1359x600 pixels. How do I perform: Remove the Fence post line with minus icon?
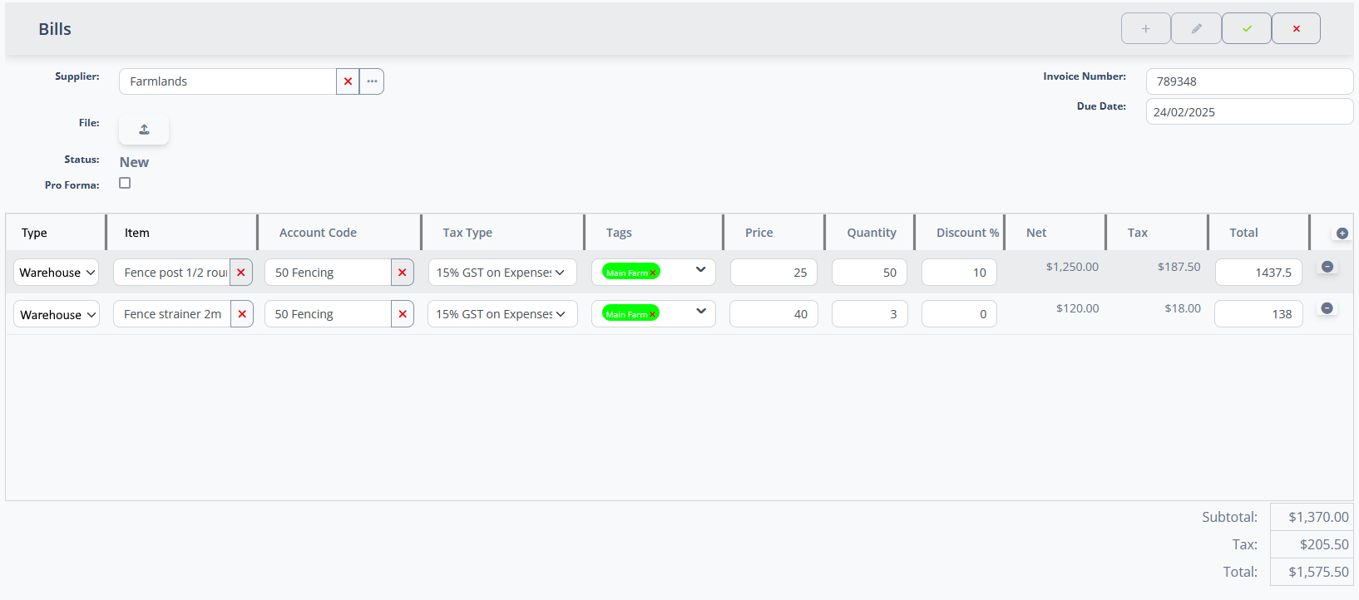point(1327,267)
